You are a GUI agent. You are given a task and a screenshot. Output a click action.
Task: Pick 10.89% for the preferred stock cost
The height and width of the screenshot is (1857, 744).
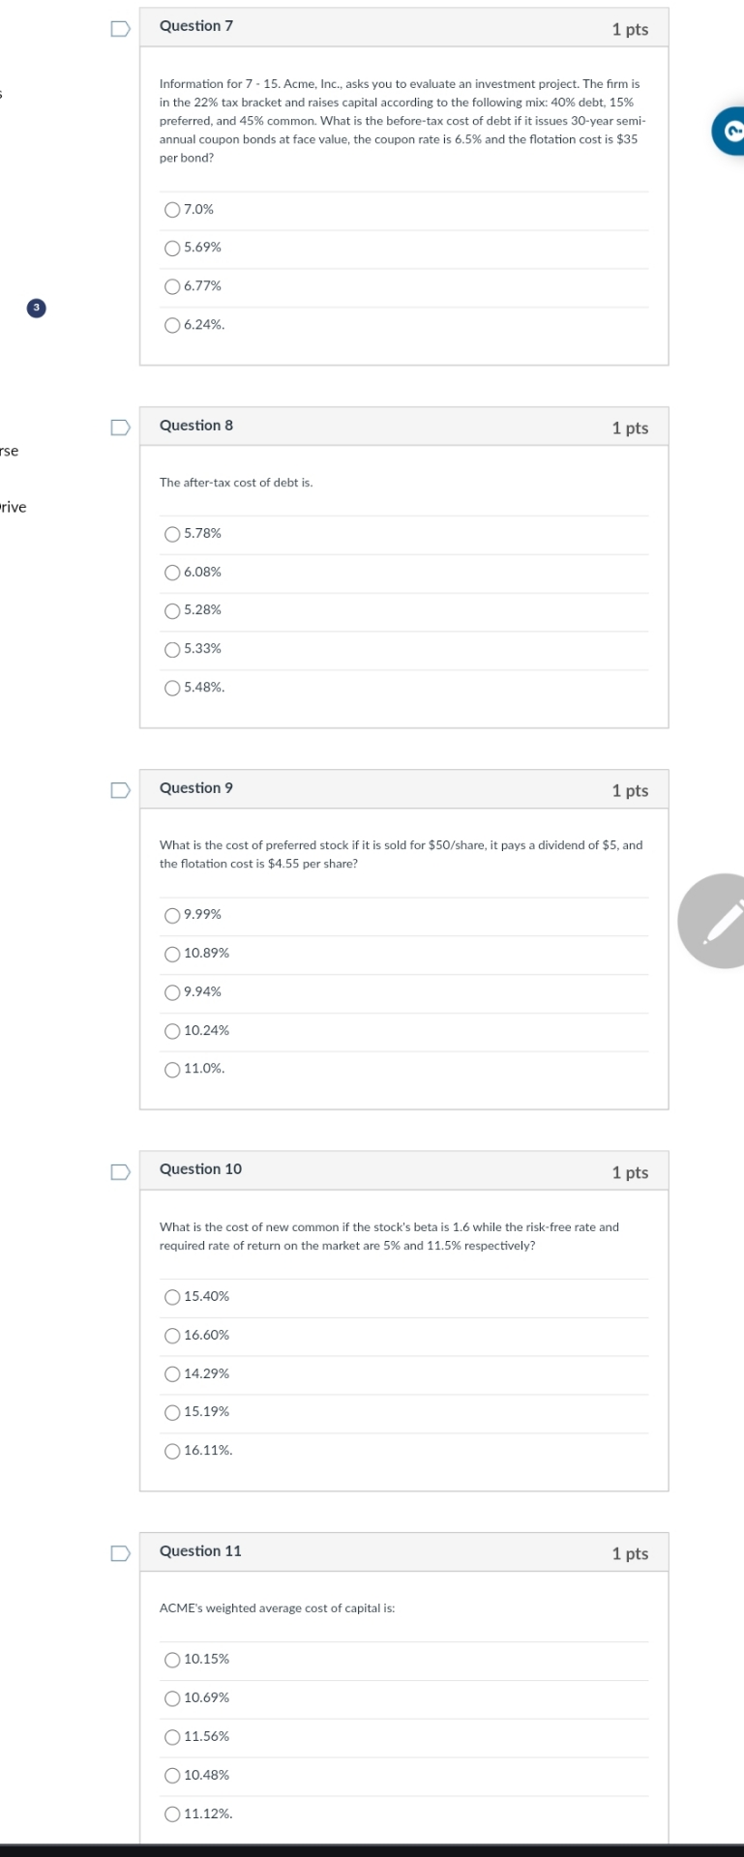click(x=170, y=953)
